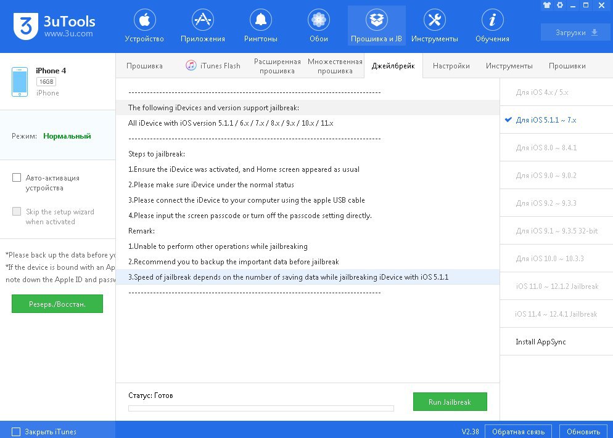Select line 'The following iDevices and version support jailbreak'
The image size is (613, 438).
pos(307,107)
